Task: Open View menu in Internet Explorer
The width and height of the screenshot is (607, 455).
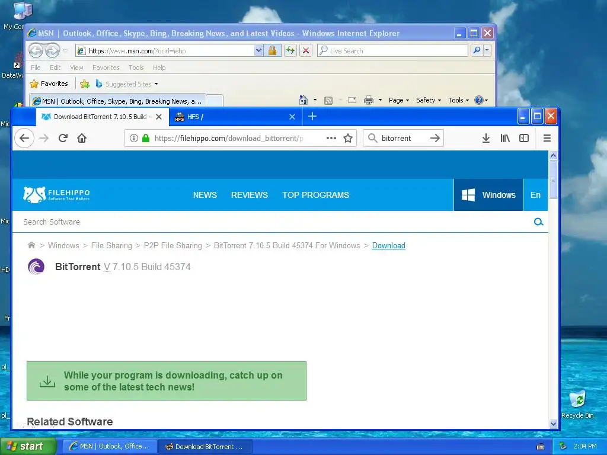Action: (76, 68)
